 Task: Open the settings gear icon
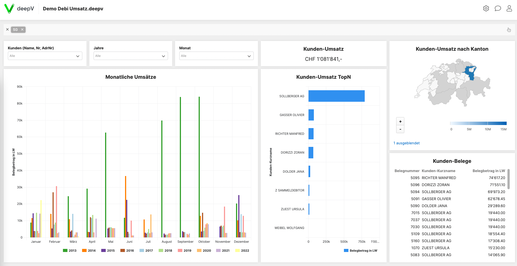[486, 8]
